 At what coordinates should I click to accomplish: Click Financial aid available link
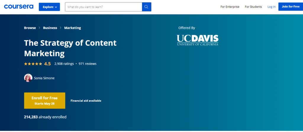click(x=86, y=101)
